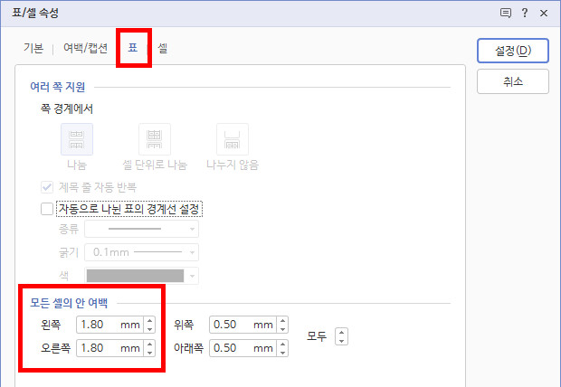This screenshot has width=561, height=387.
Task: Decrease the 오른쪽 margin with down arrow
Action: 150,353
